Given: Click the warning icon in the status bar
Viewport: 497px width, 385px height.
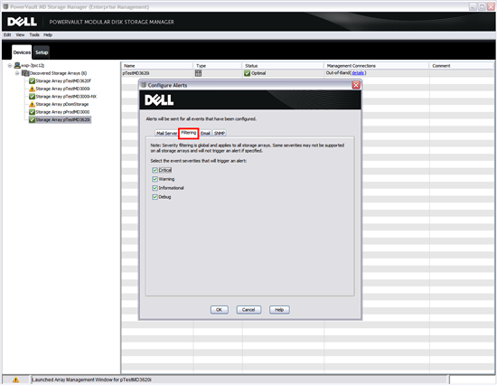Looking at the screenshot, I should tap(15, 380).
